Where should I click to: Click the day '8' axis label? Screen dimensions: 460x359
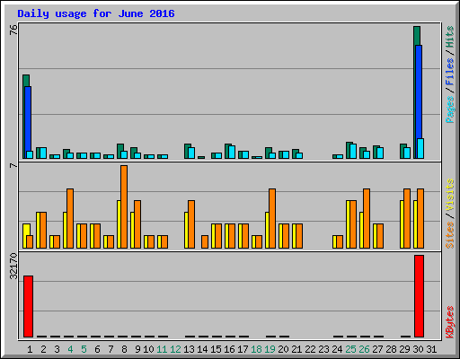click(x=124, y=349)
